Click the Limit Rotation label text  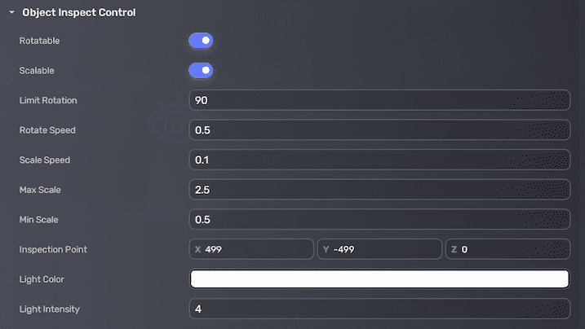[x=48, y=100]
